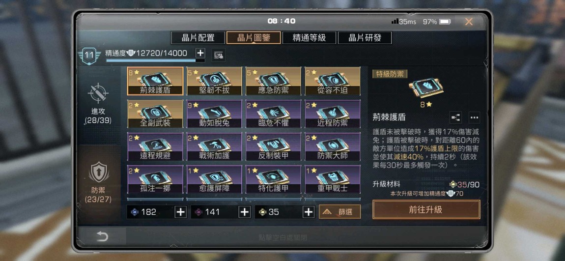Select the 進攻 attack category icon
The height and width of the screenshot is (261, 565).
(99, 93)
